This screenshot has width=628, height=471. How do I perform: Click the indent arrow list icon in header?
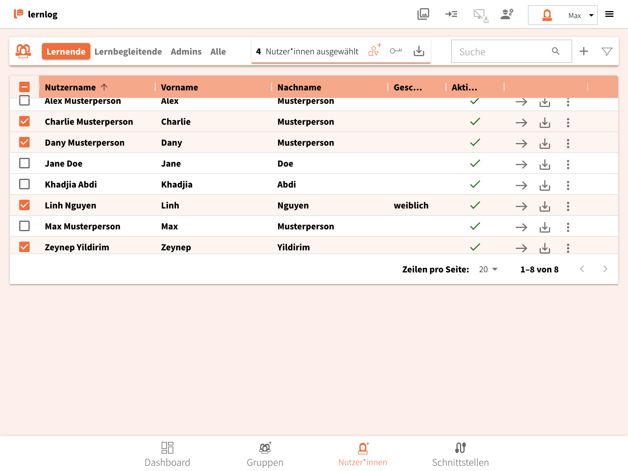click(x=451, y=14)
